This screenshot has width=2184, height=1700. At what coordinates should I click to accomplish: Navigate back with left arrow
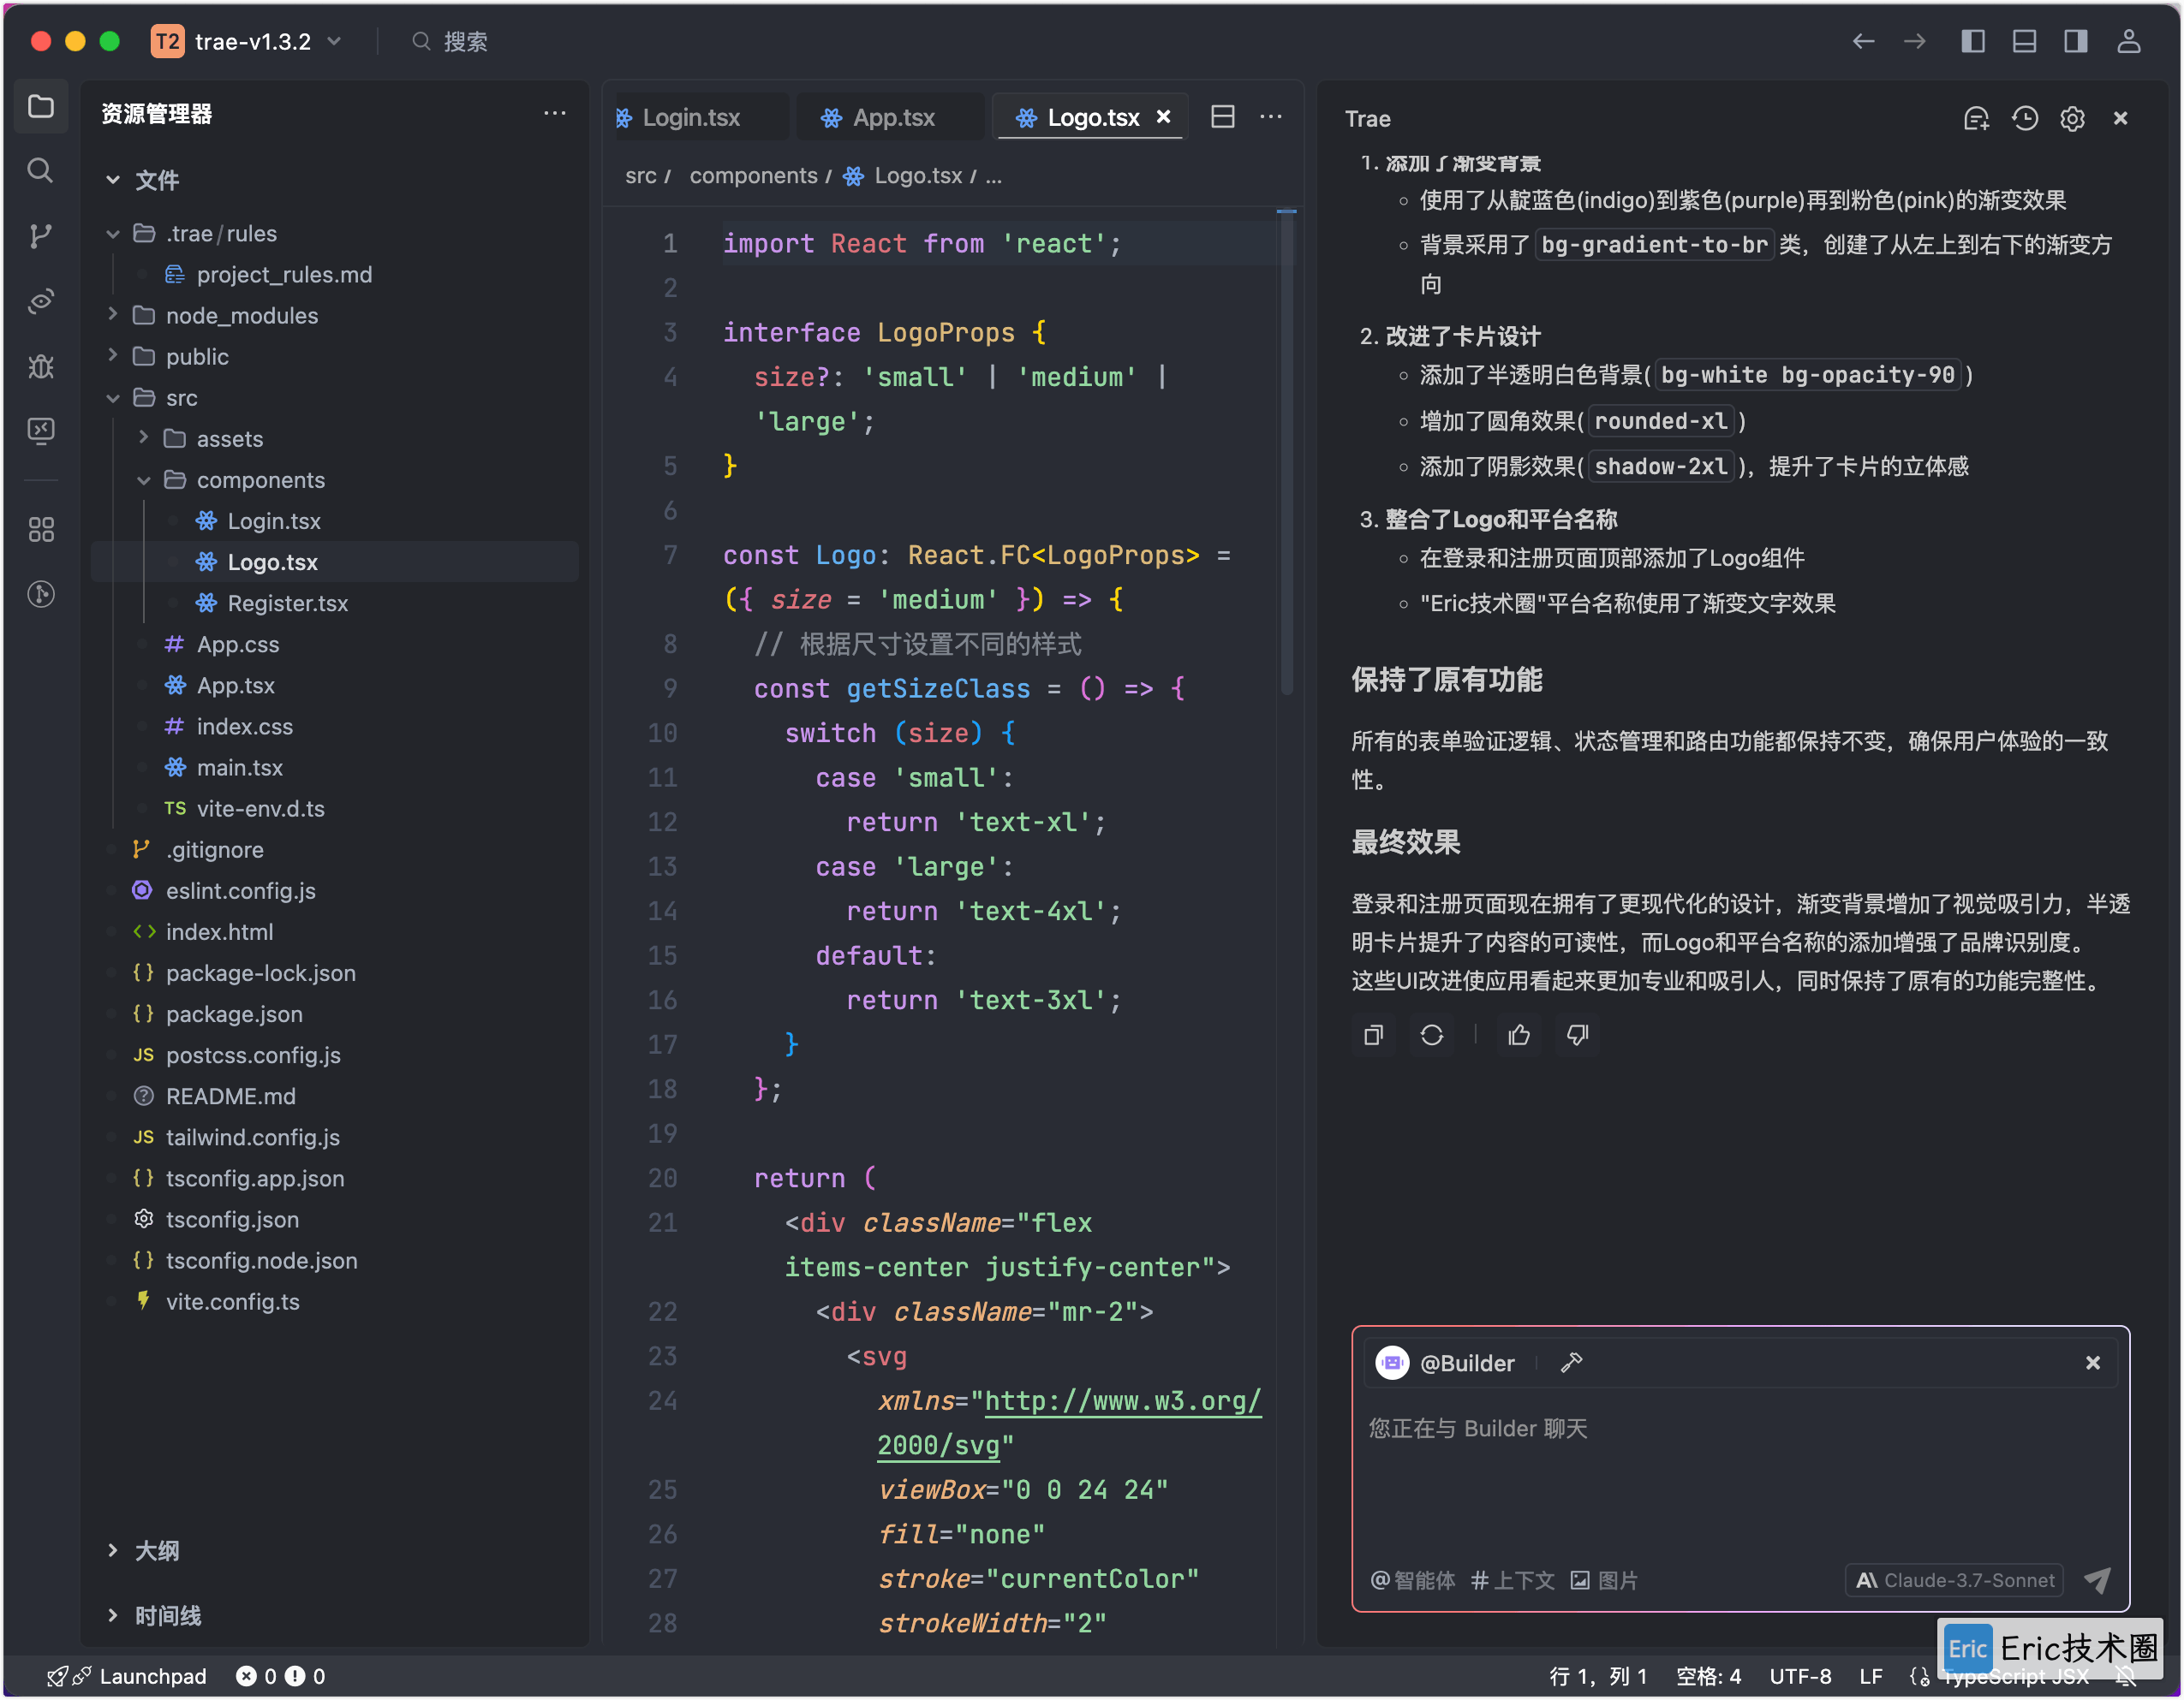click(x=1863, y=41)
